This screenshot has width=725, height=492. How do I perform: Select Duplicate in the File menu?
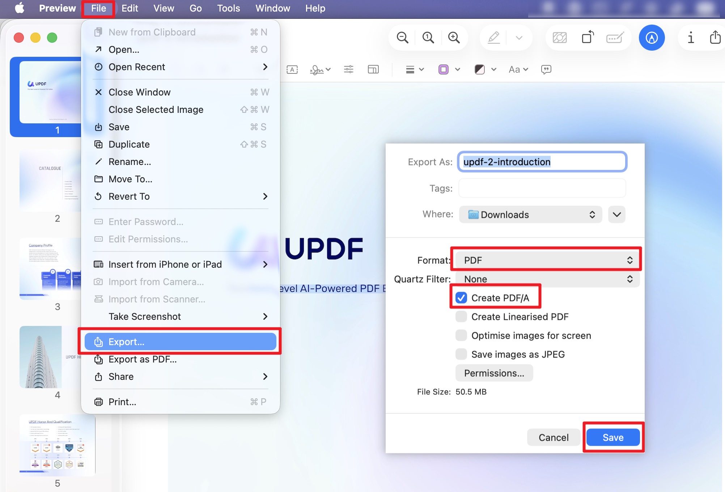point(180,144)
